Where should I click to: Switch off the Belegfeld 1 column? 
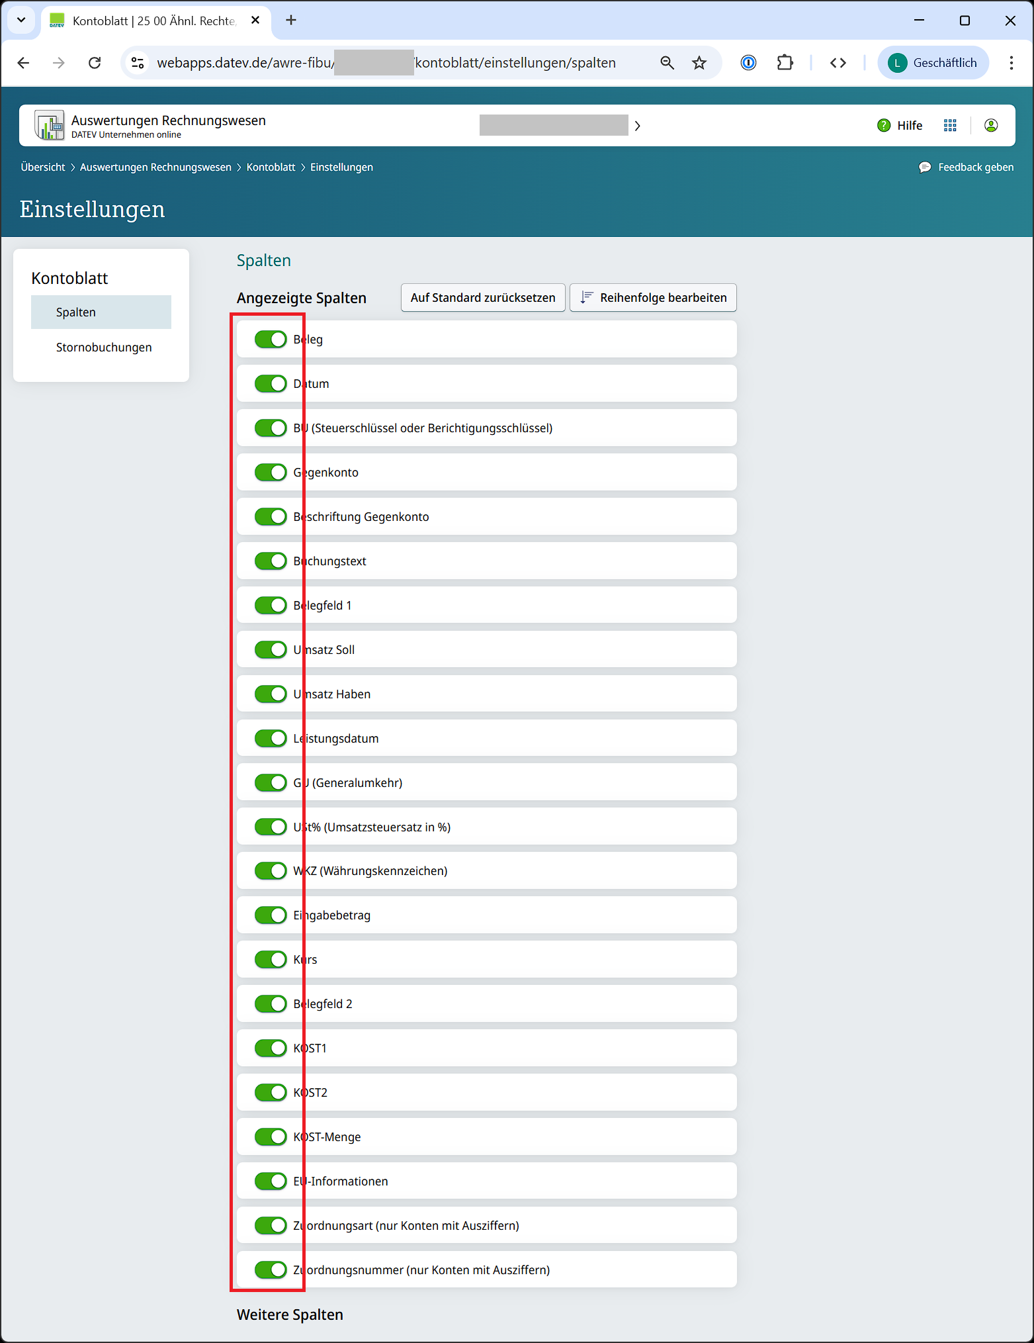point(271,606)
